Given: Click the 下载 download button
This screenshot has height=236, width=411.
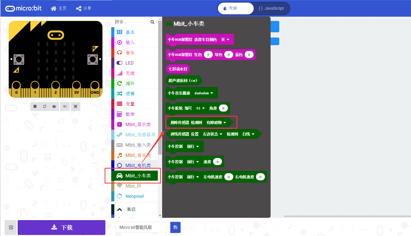Looking at the screenshot, I should point(61,228).
